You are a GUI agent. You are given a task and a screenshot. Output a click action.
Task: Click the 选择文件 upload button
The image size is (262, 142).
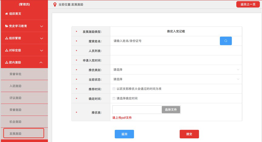click(x=171, y=109)
